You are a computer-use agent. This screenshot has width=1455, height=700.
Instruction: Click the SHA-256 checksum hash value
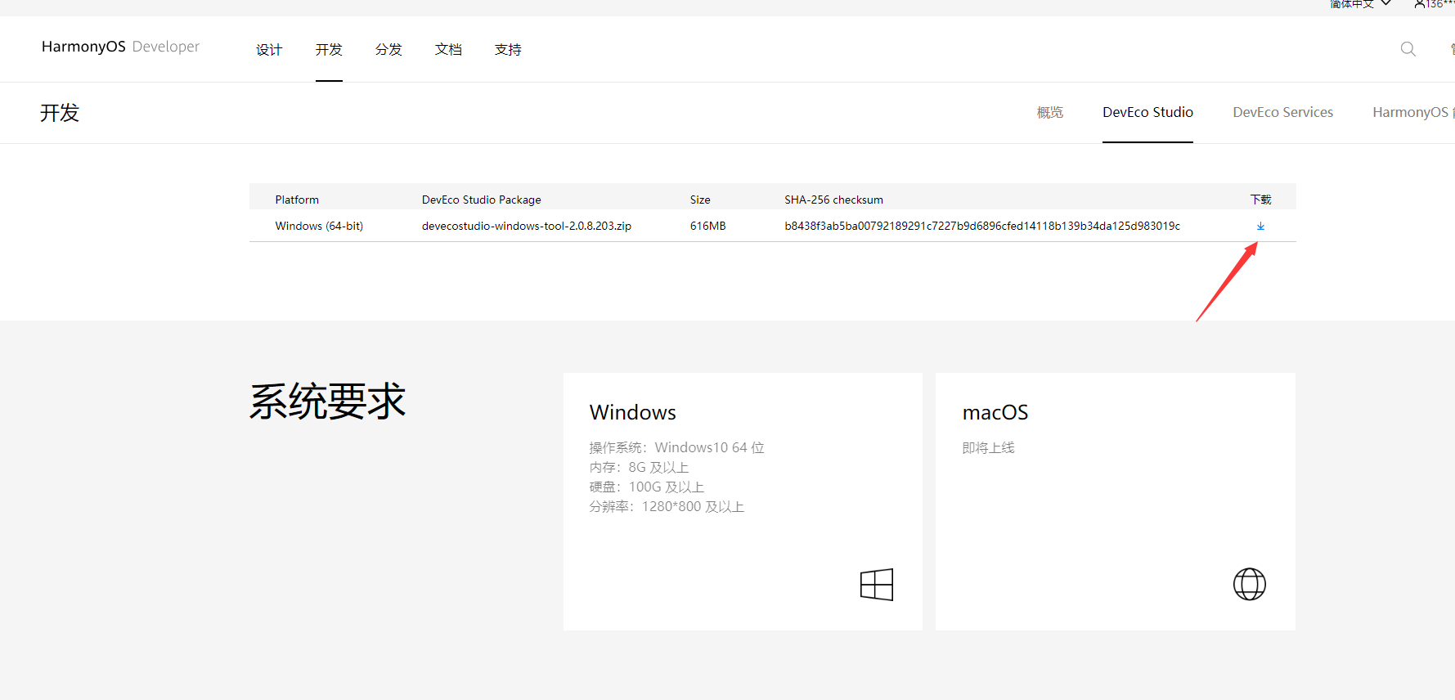982,226
